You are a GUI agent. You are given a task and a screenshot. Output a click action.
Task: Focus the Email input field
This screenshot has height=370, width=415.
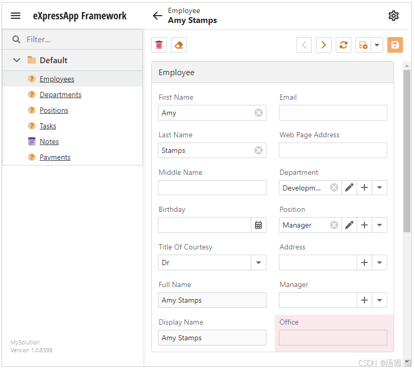(333, 113)
